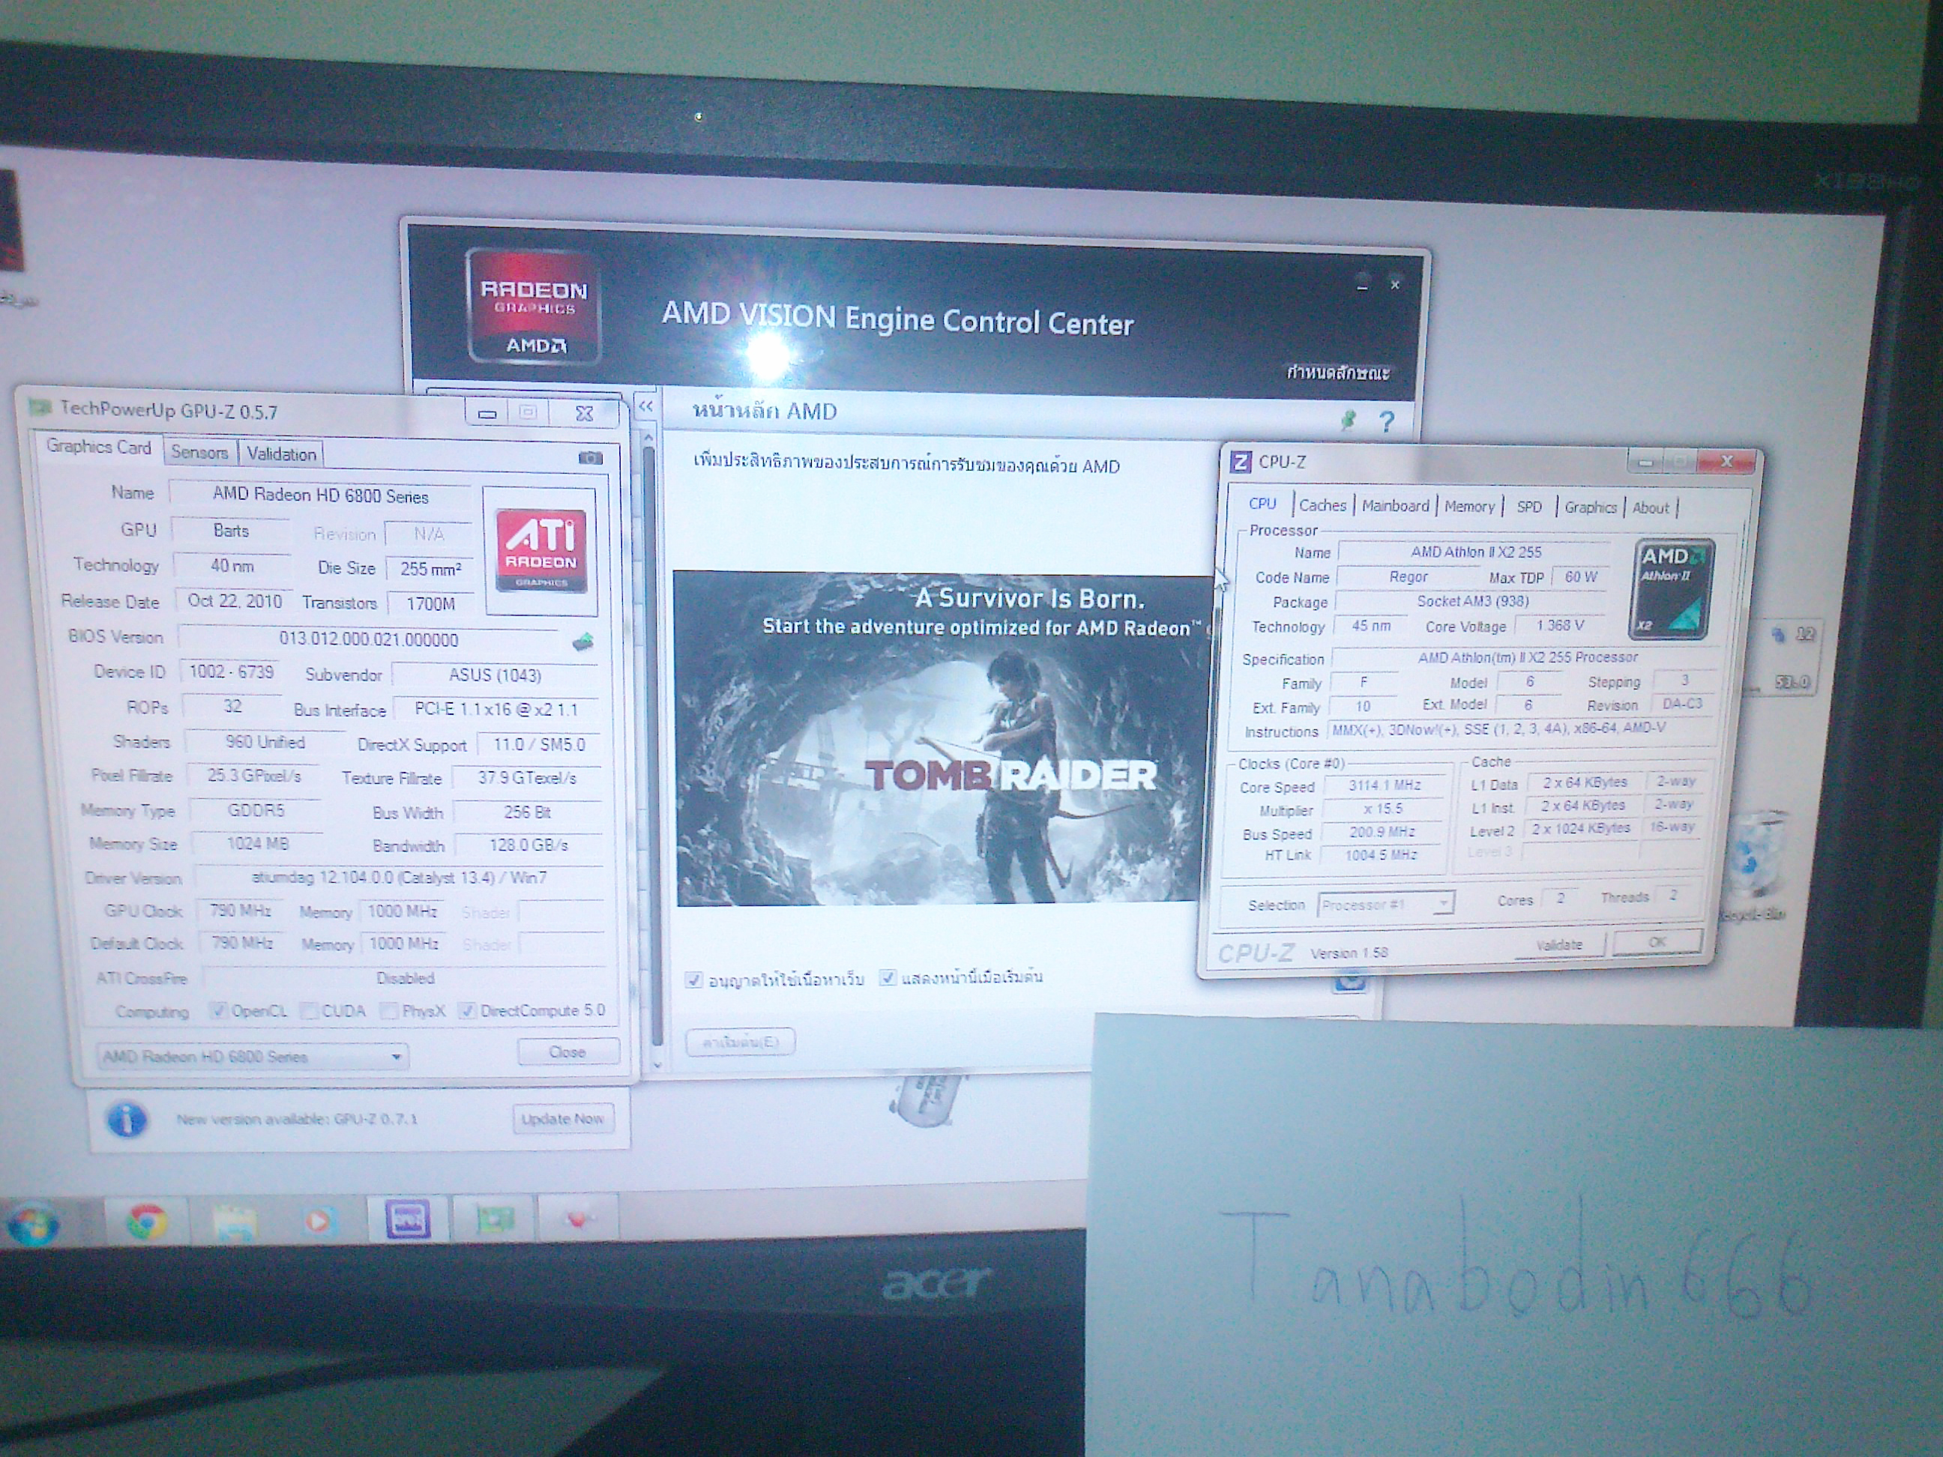Click the Update Now button
This screenshot has width=1943, height=1457.
562,1119
